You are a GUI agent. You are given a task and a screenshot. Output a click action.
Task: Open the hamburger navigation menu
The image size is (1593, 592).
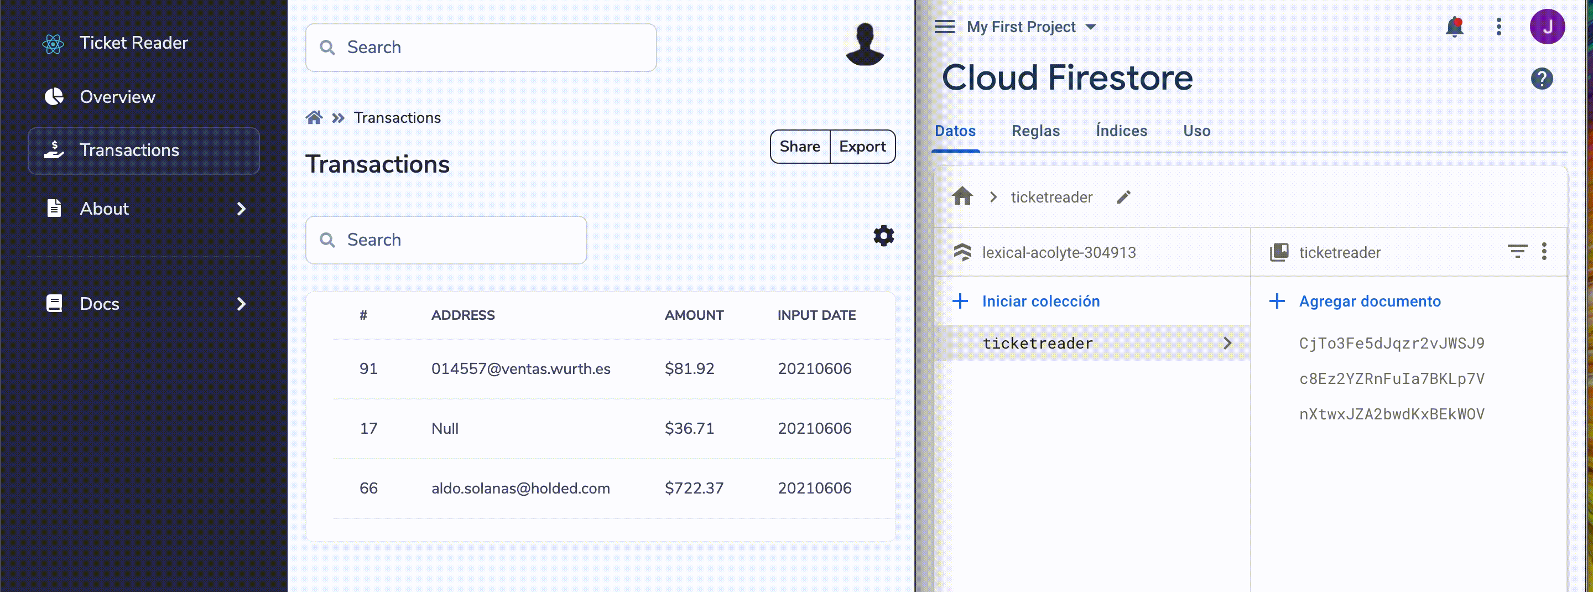click(x=944, y=27)
